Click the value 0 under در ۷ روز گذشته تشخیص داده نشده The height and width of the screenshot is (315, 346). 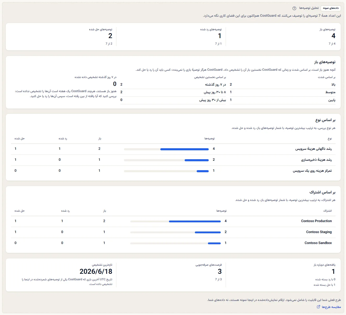(x=115, y=84)
